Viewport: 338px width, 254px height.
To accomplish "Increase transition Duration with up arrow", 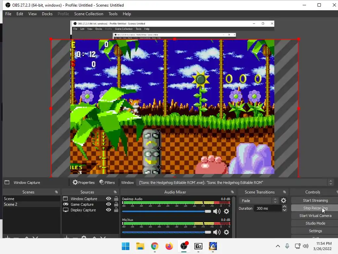I will coord(284,206).
